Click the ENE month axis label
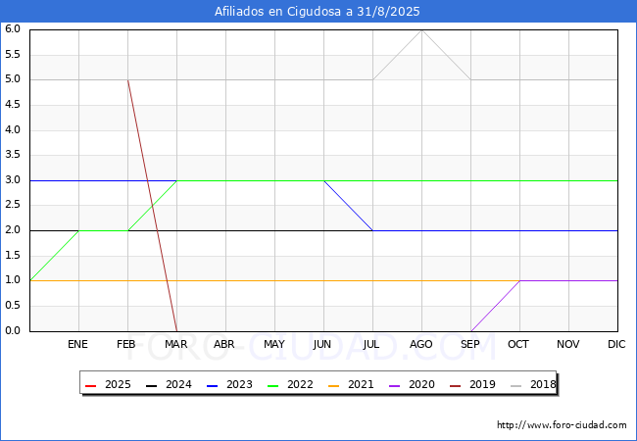This screenshot has width=637, height=441. pos(77,344)
